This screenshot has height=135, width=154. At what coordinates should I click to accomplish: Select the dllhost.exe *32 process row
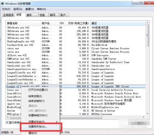click(x=76, y=55)
